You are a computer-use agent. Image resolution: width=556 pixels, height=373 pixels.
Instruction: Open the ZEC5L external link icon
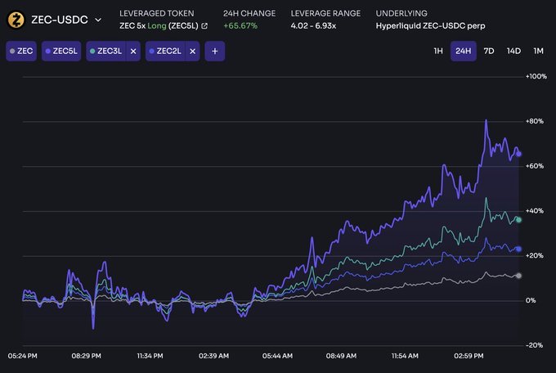tap(204, 26)
